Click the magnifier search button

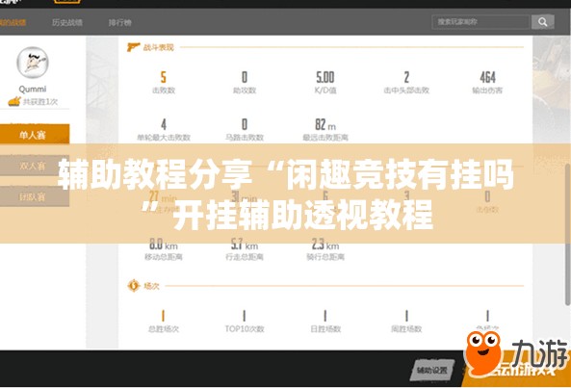click(543, 22)
